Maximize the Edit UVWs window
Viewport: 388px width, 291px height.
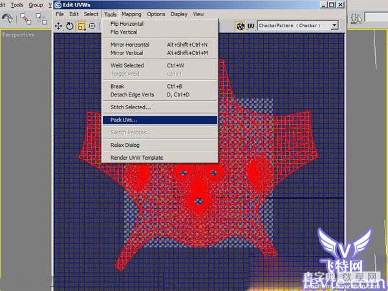[332, 5]
